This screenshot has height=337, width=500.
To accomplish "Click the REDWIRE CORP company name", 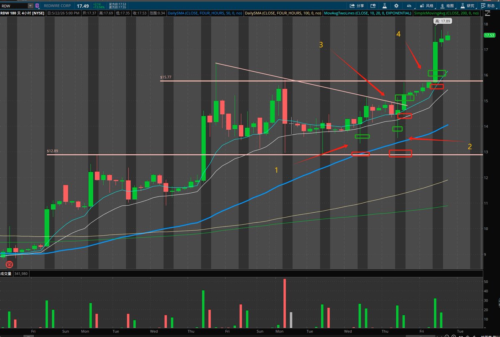I will pos(57,6).
